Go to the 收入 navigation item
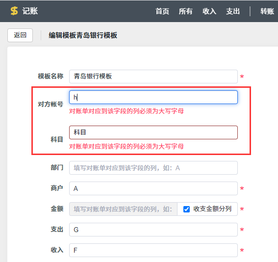This screenshot has height=262, width=278. (x=209, y=11)
